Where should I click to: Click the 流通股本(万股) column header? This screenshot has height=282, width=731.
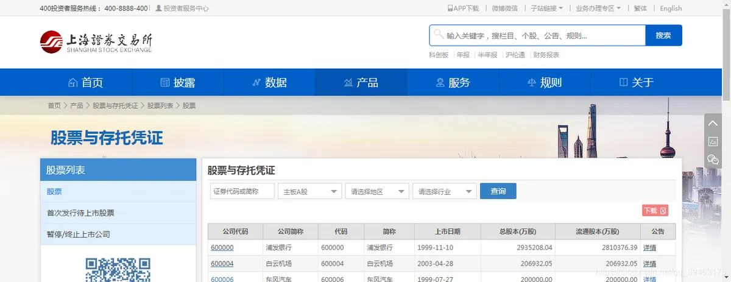598,231
